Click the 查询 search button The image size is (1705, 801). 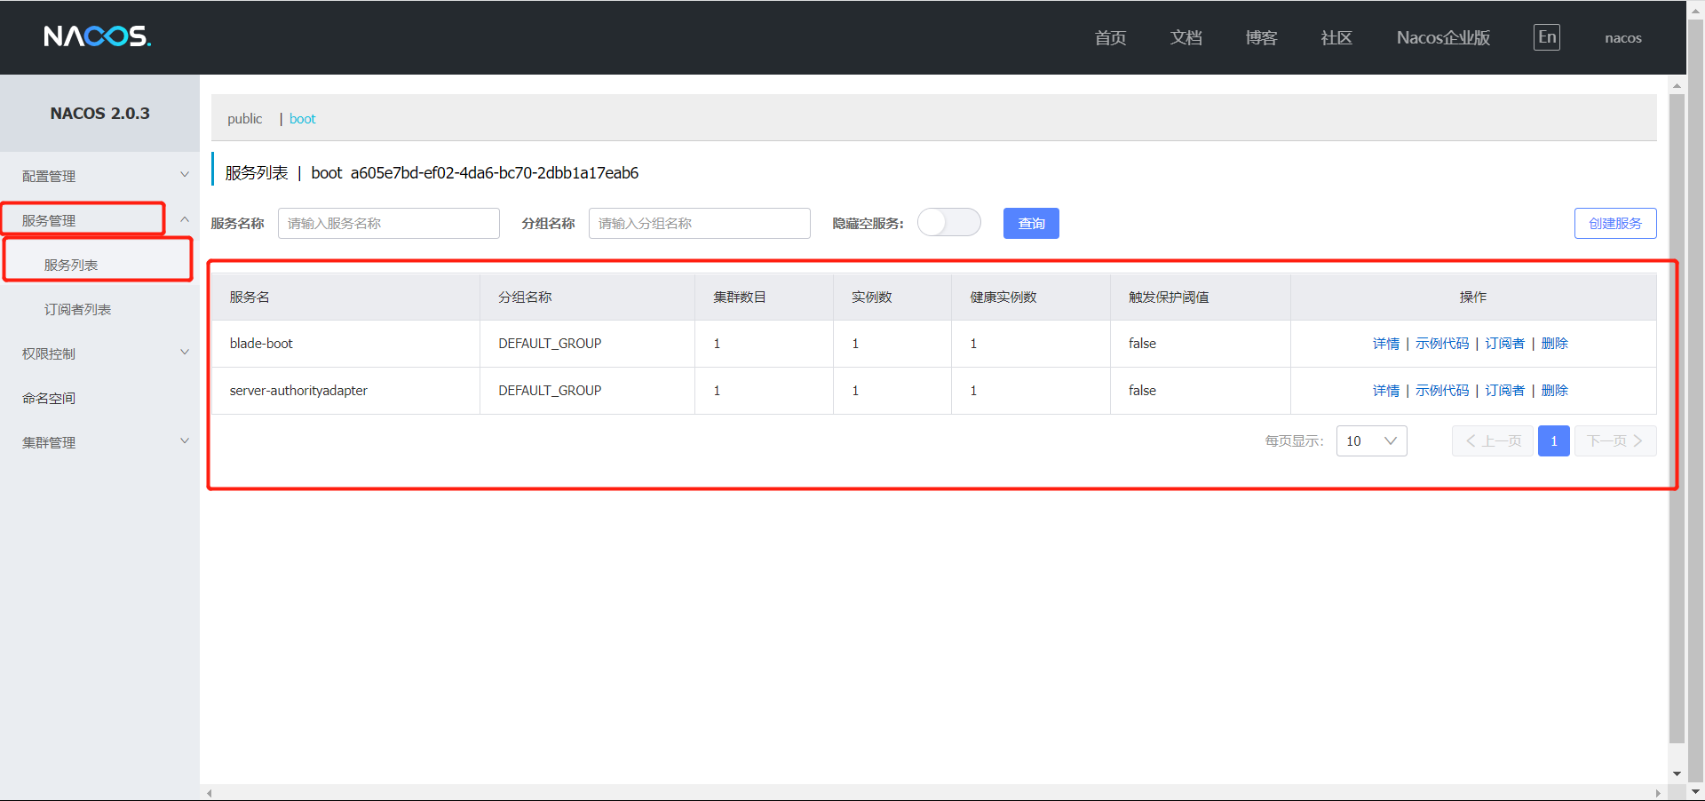[x=1031, y=223]
